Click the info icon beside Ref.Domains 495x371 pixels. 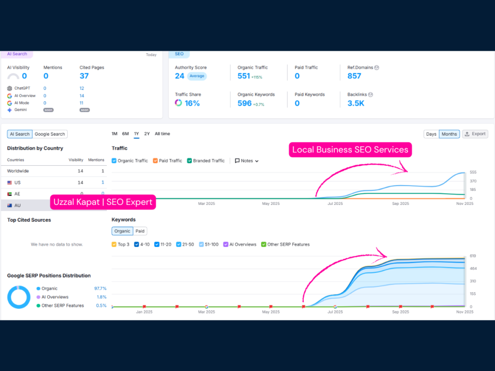pos(377,68)
